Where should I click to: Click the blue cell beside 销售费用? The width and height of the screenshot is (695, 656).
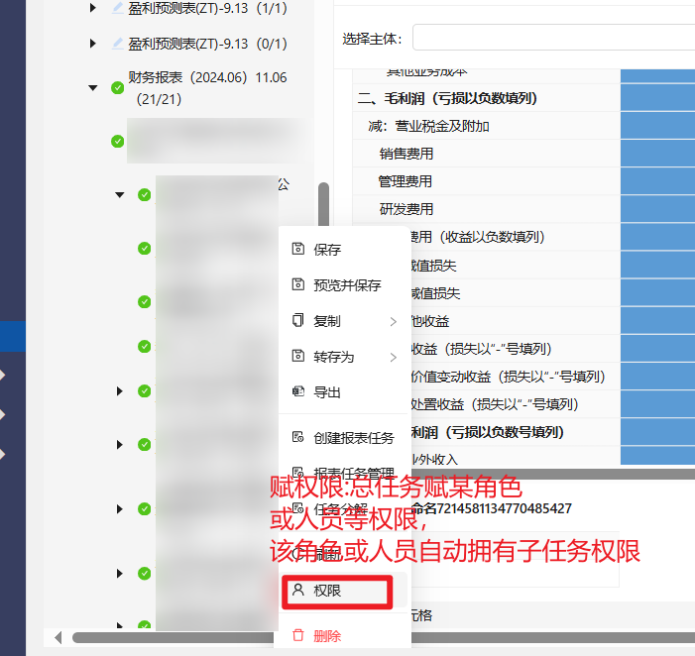click(x=657, y=154)
